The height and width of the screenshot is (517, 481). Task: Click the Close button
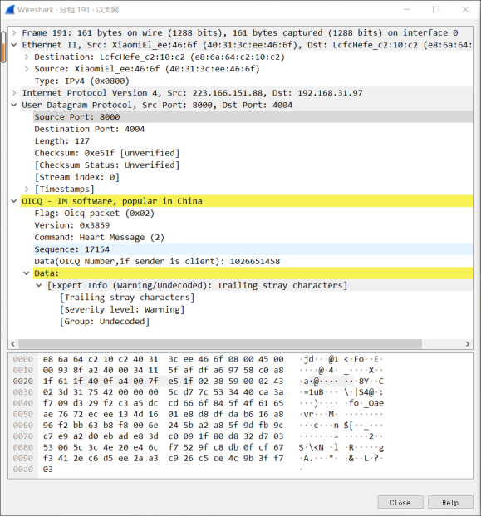click(x=400, y=503)
